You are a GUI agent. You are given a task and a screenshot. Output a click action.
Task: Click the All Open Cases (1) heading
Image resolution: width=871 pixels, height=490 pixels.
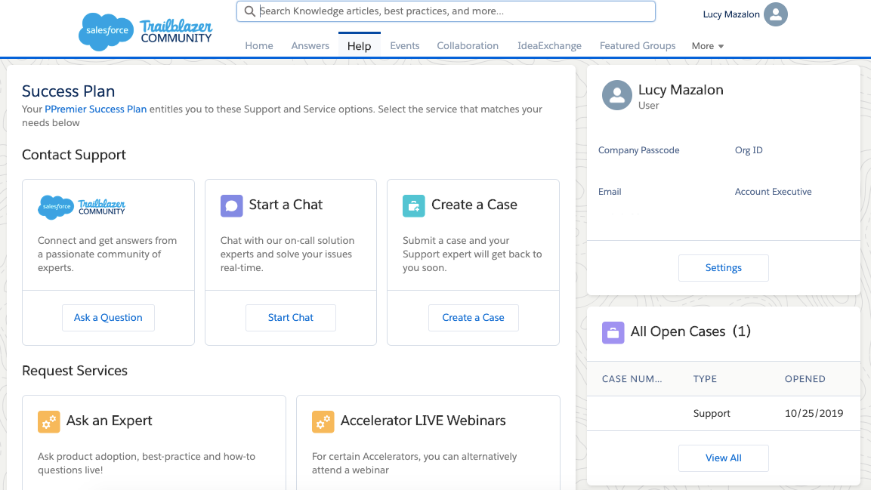click(x=690, y=332)
